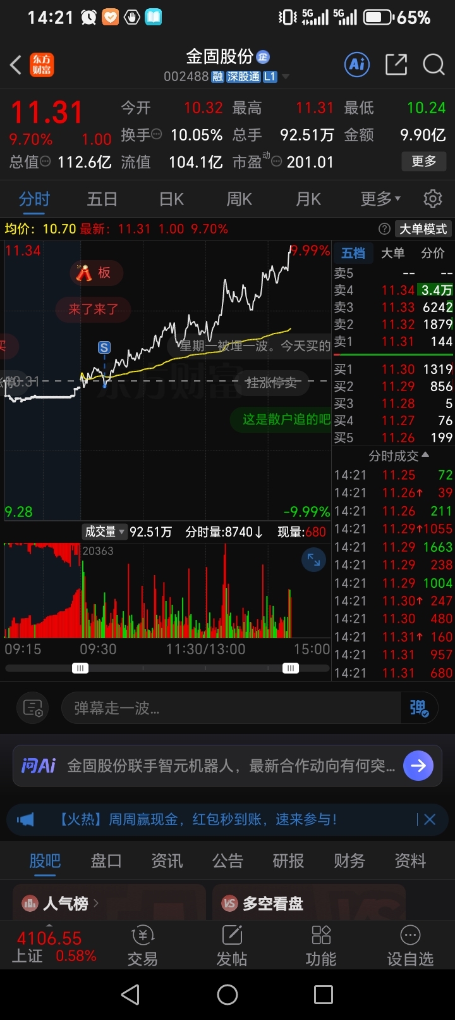Tap the 融 margin badge

[217, 77]
